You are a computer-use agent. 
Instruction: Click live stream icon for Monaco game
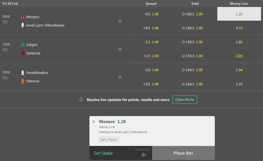pyautogui.click(x=5, y=22)
